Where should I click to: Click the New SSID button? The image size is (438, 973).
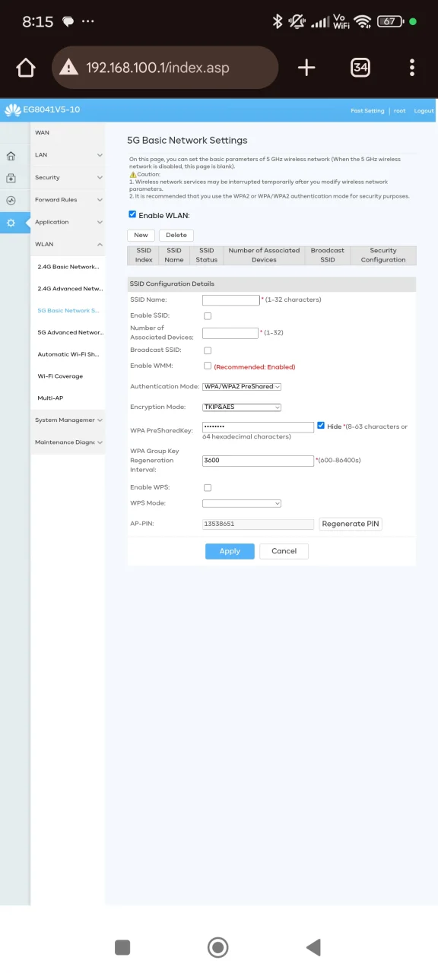pyautogui.click(x=141, y=236)
